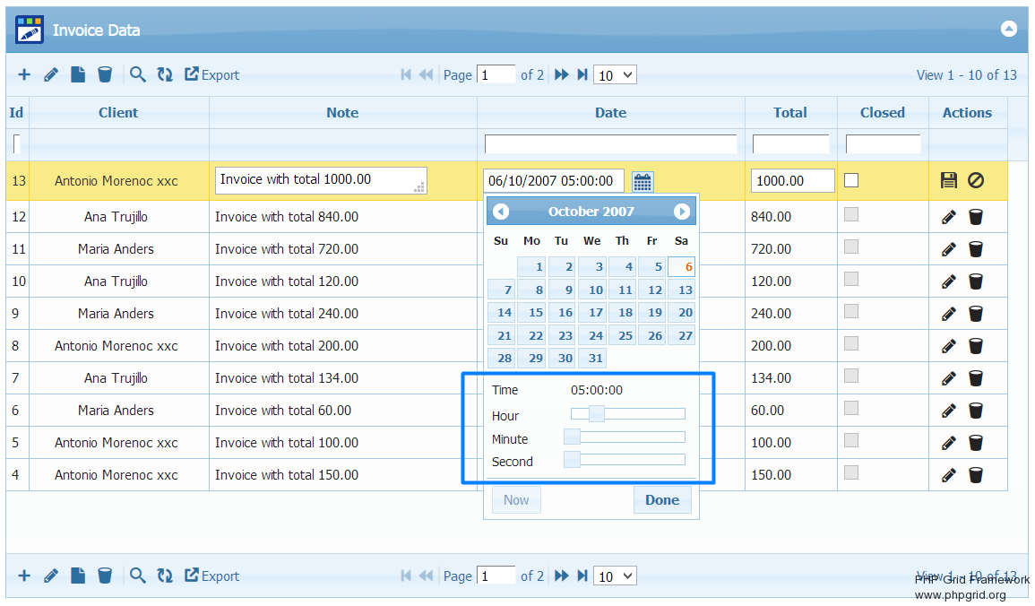Sort by the Total column header
The image size is (1035, 606).
tap(790, 113)
